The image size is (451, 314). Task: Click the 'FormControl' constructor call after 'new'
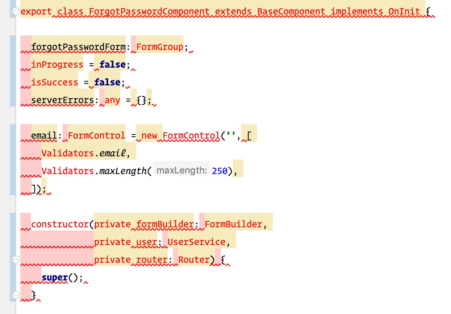click(x=191, y=136)
